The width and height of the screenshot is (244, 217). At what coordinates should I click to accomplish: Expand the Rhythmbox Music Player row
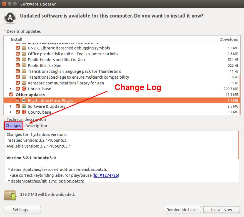(11, 101)
